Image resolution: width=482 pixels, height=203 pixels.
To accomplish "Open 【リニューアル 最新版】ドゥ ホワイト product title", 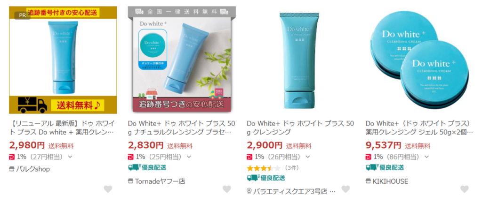I will 63,128.
